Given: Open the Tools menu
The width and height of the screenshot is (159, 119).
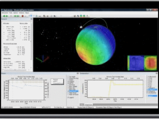Looking at the screenshot, I should [x=11, y=13].
